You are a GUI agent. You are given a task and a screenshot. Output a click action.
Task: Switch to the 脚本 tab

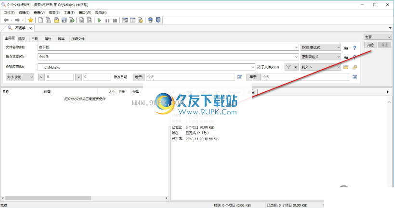[x=61, y=39]
